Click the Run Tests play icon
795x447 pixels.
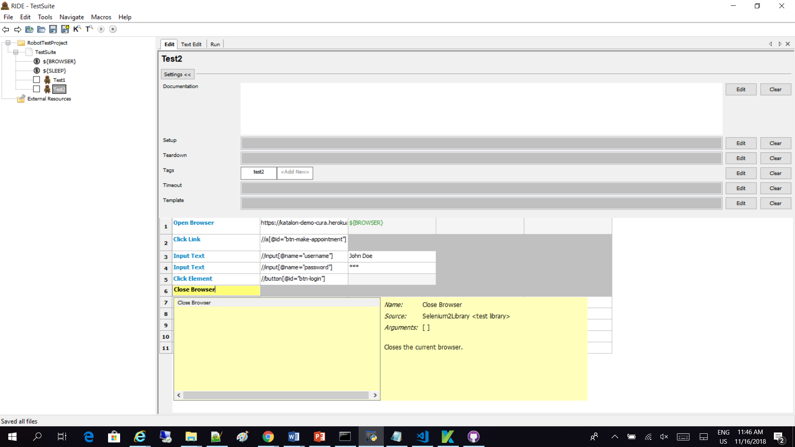pyautogui.click(x=101, y=29)
